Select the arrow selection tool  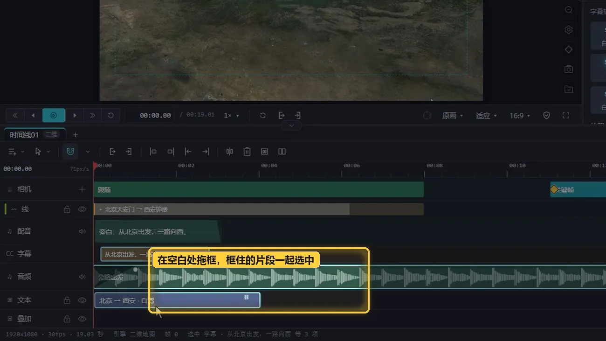click(38, 152)
